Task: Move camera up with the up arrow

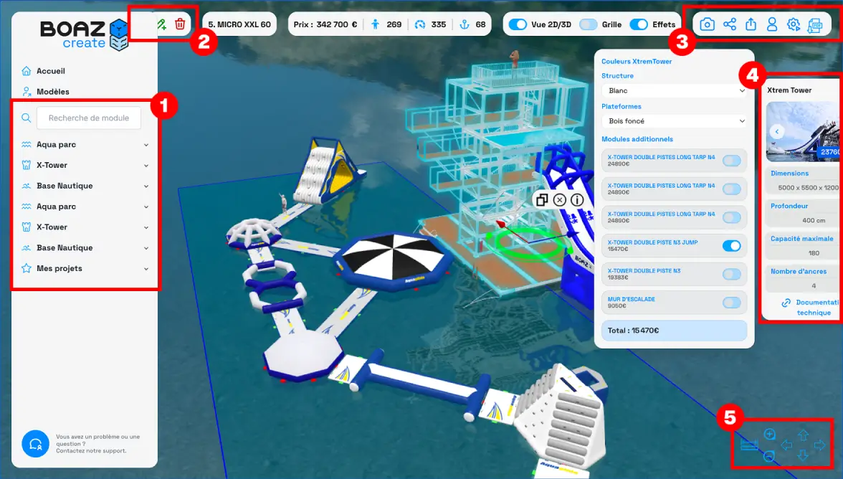Action: (803, 435)
